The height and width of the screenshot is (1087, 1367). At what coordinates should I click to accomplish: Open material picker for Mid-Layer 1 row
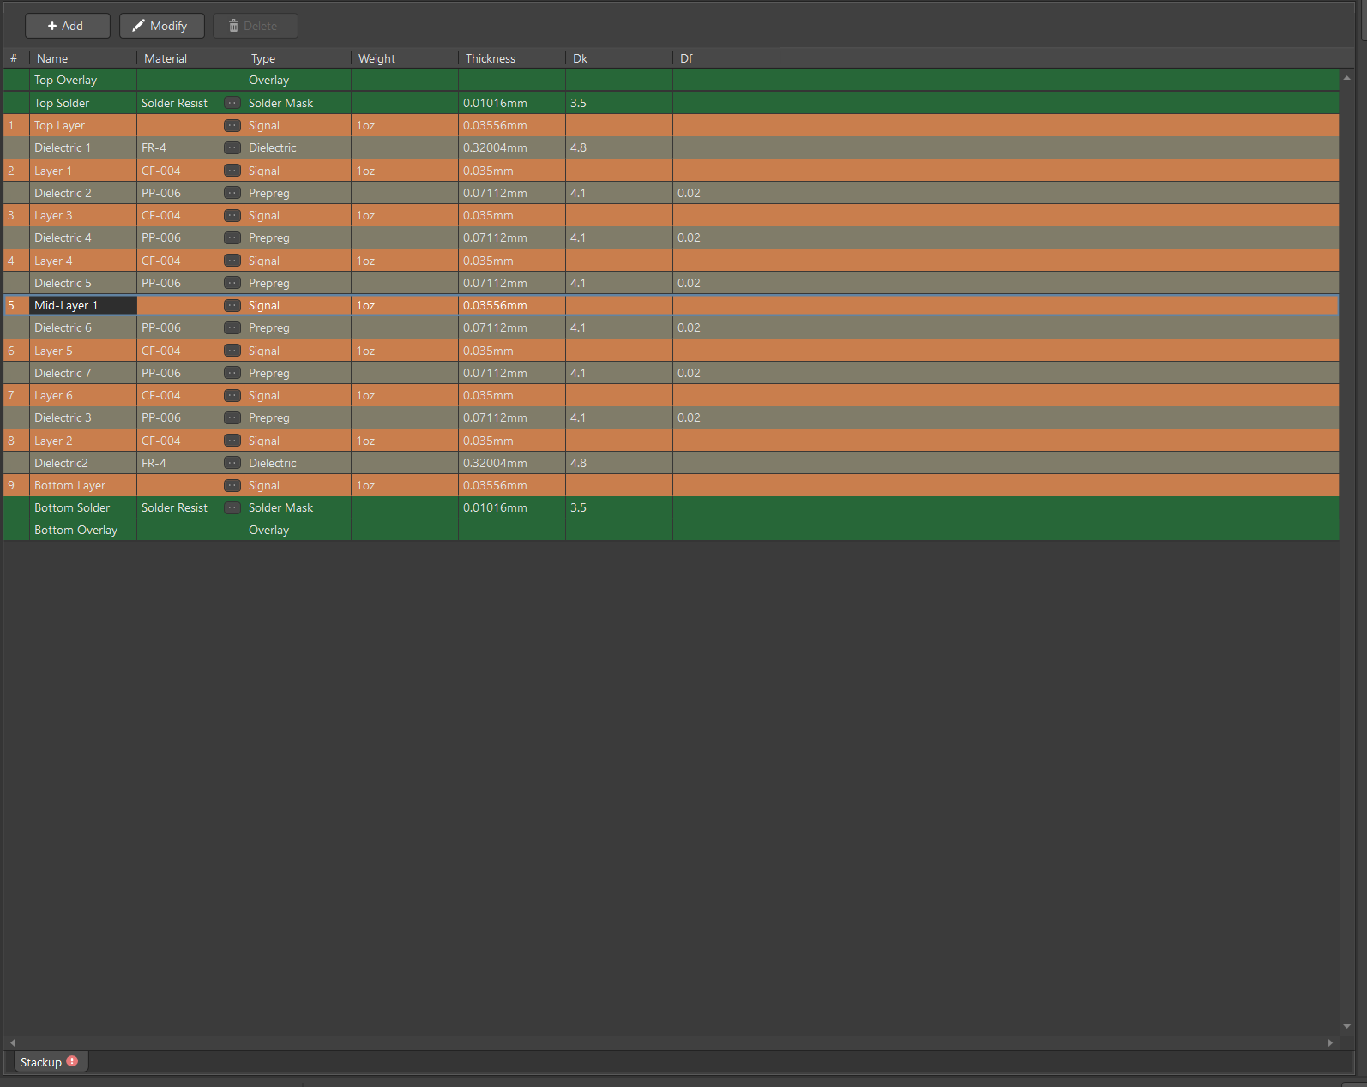tap(232, 305)
